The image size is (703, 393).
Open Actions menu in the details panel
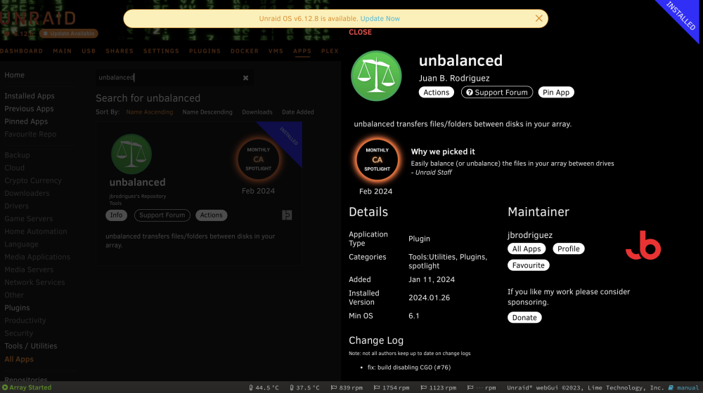coord(436,92)
